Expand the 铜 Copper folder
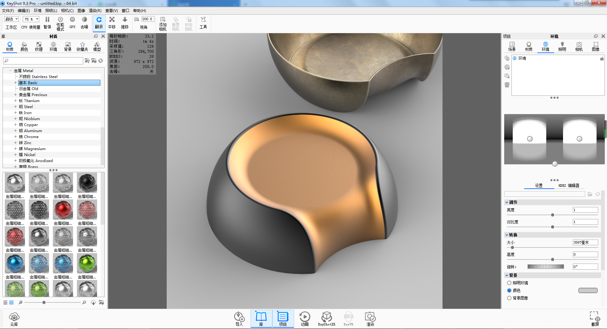 pyautogui.click(x=15, y=125)
